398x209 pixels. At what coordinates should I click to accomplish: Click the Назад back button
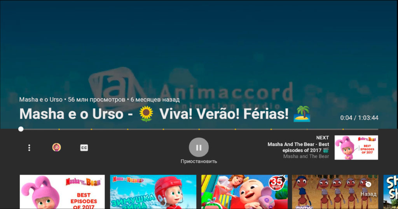[x=368, y=194]
